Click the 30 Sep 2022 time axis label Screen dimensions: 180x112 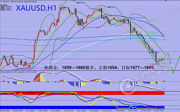[5, 110]
